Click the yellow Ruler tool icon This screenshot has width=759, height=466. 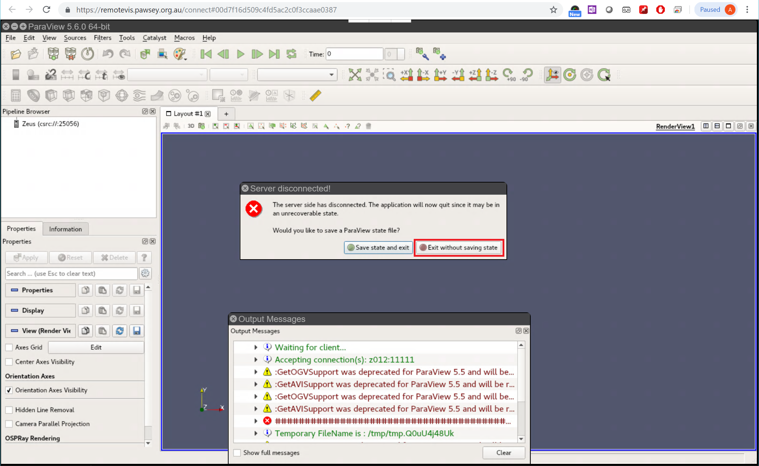coord(315,96)
